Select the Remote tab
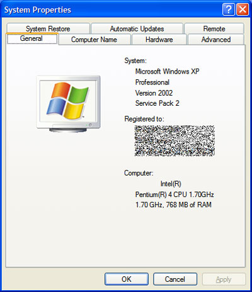The height and width of the screenshot is (292, 252). coord(214,28)
